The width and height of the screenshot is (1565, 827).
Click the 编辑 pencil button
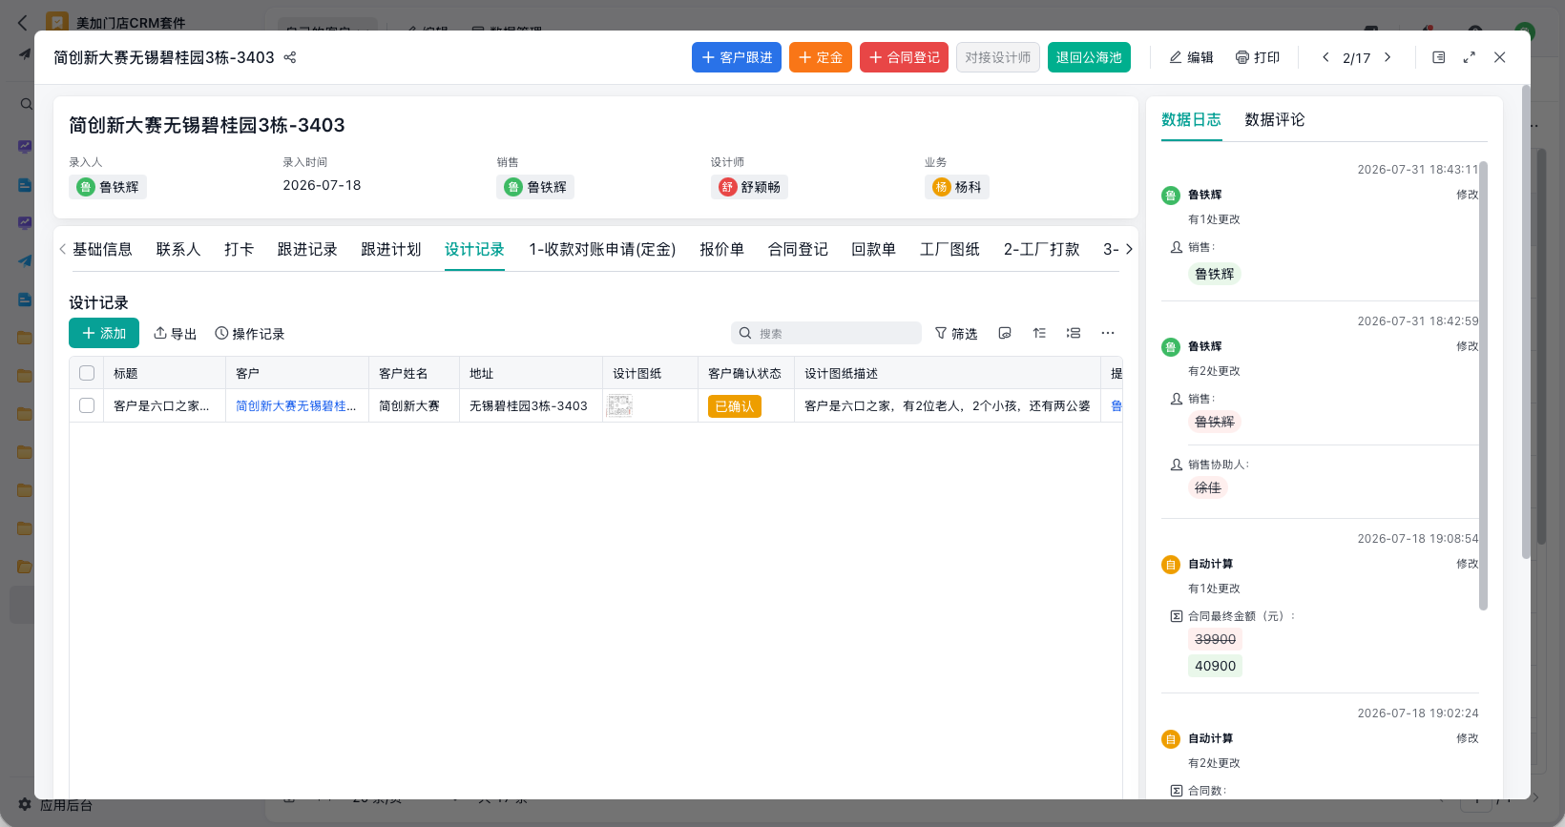tap(1191, 57)
